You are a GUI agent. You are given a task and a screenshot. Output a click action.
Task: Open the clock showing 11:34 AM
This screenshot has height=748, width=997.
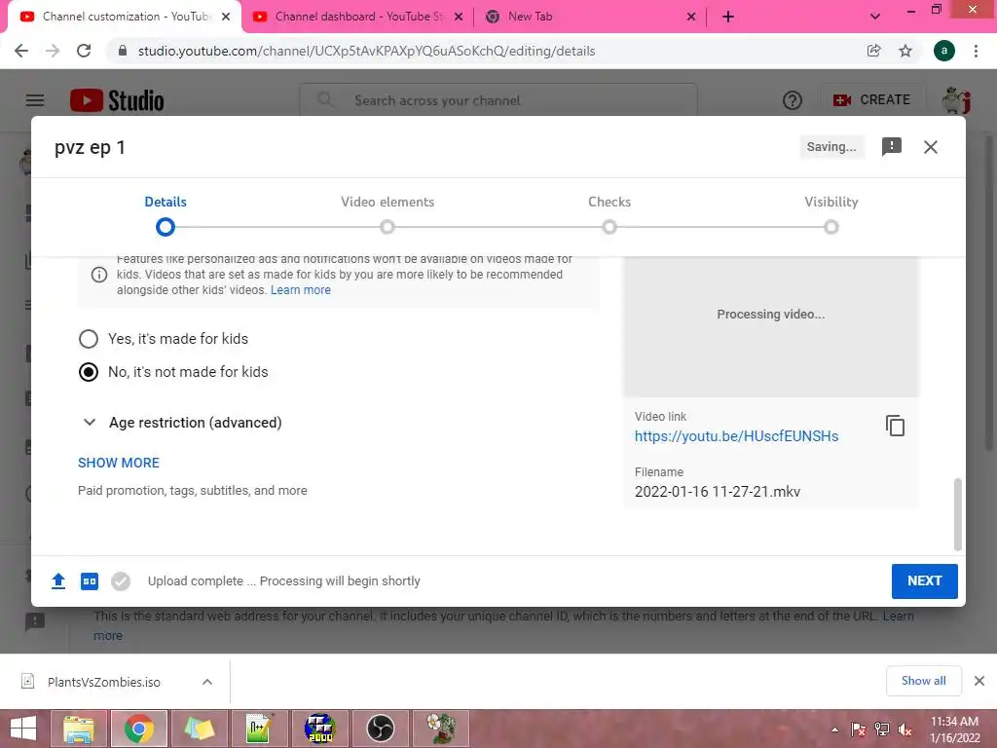click(x=954, y=729)
